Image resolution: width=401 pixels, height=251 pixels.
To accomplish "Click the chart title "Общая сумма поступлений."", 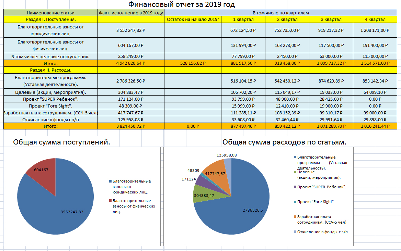I will click(62, 142).
